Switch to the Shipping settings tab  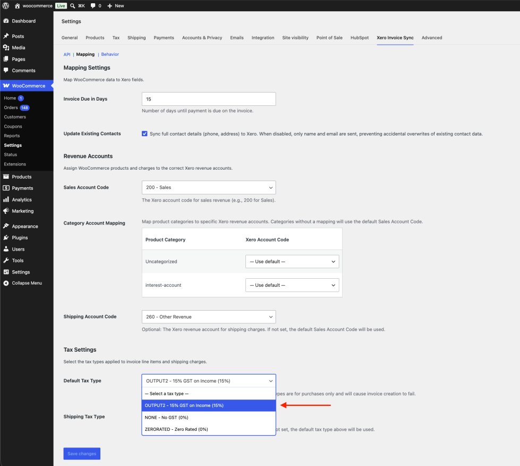point(137,38)
